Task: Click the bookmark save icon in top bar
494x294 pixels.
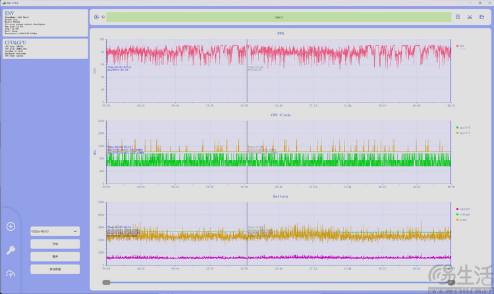Action: pos(457,17)
